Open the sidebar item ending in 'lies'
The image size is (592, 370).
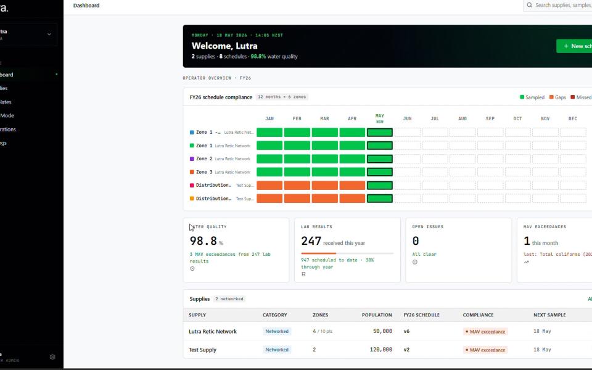coord(29,88)
